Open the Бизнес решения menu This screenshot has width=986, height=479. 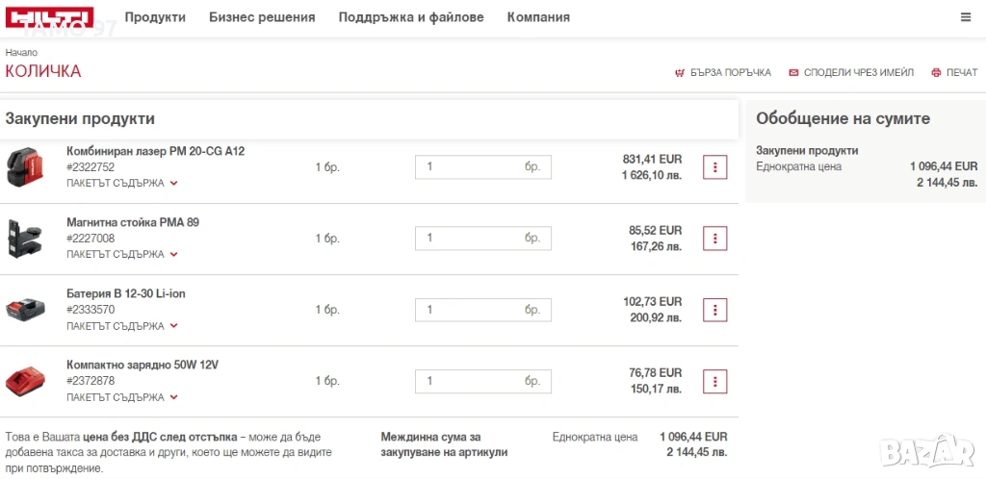tap(262, 17)
